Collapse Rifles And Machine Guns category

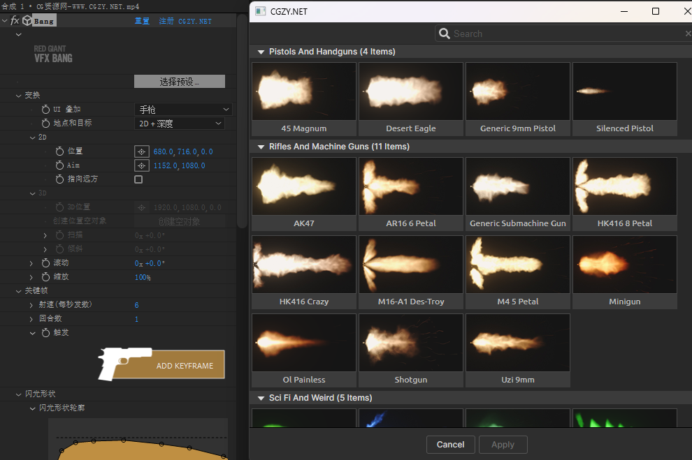[261, 147]
